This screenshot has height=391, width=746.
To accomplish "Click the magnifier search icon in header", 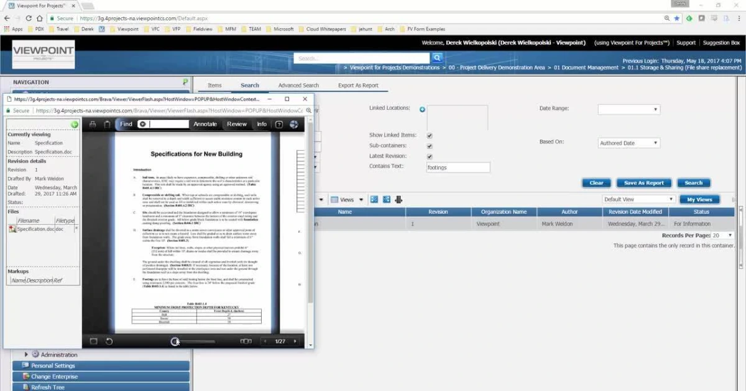I will [437, 58].
